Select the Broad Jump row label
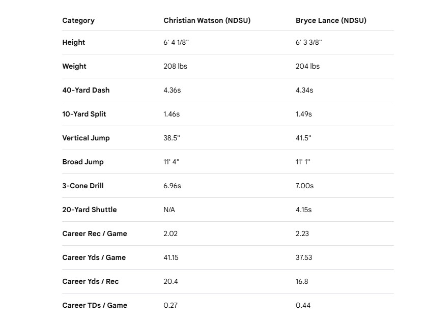427x322 pixels. tap(83, 162)
